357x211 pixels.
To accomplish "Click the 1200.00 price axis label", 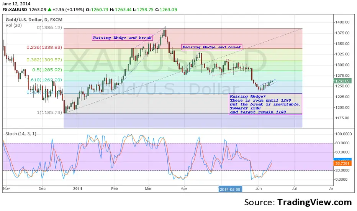I will [342, 107].
